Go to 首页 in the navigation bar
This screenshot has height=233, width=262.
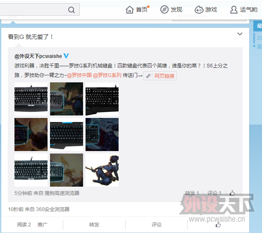(142, 10)
